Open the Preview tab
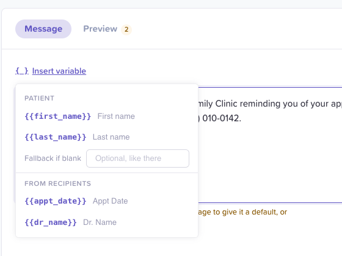Screen dimensions: 342x256 [107, 29]
